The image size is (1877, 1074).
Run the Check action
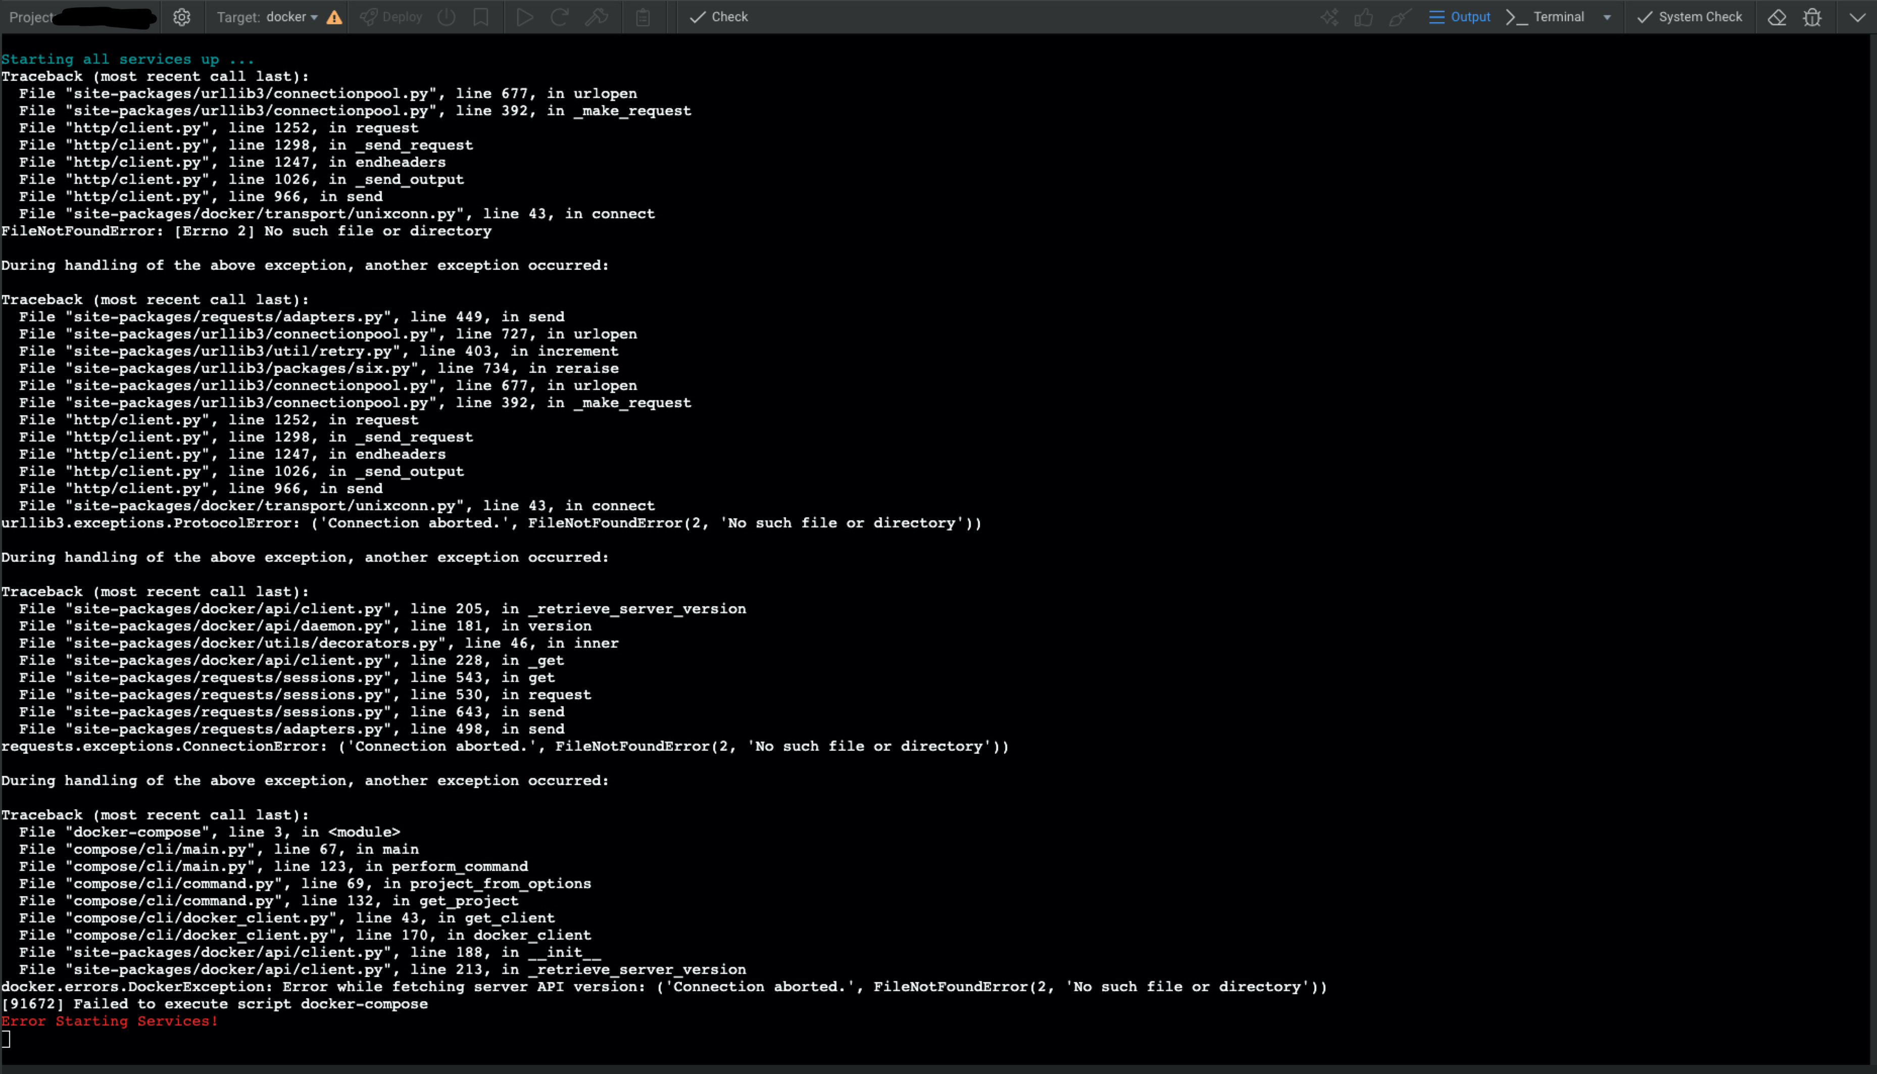click(719, 17)
